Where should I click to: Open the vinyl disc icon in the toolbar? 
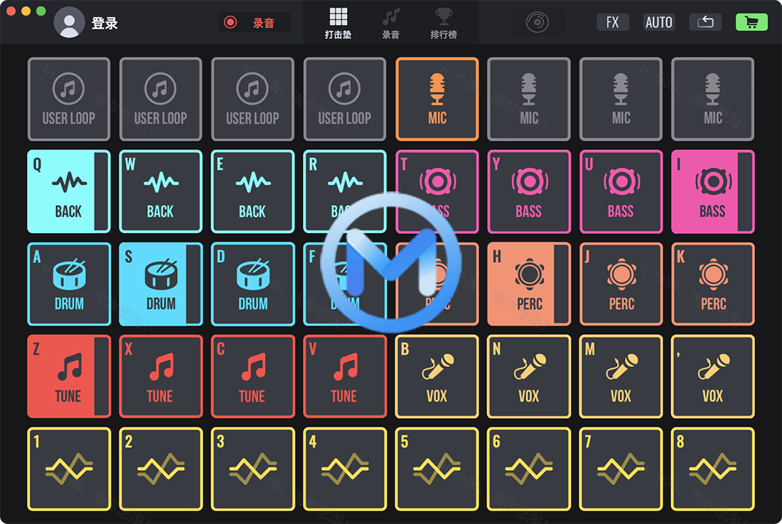point(538,21)
